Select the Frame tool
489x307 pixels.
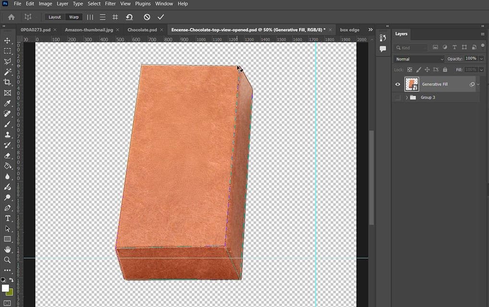pyautogui.click(x=7, y=93)
